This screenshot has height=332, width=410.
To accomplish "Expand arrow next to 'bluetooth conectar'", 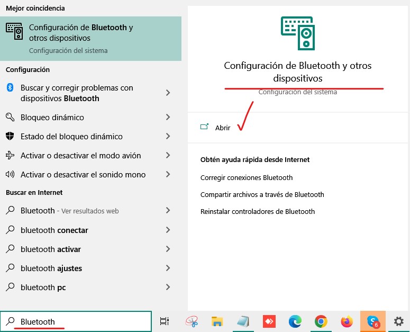I will click(168, 230).
